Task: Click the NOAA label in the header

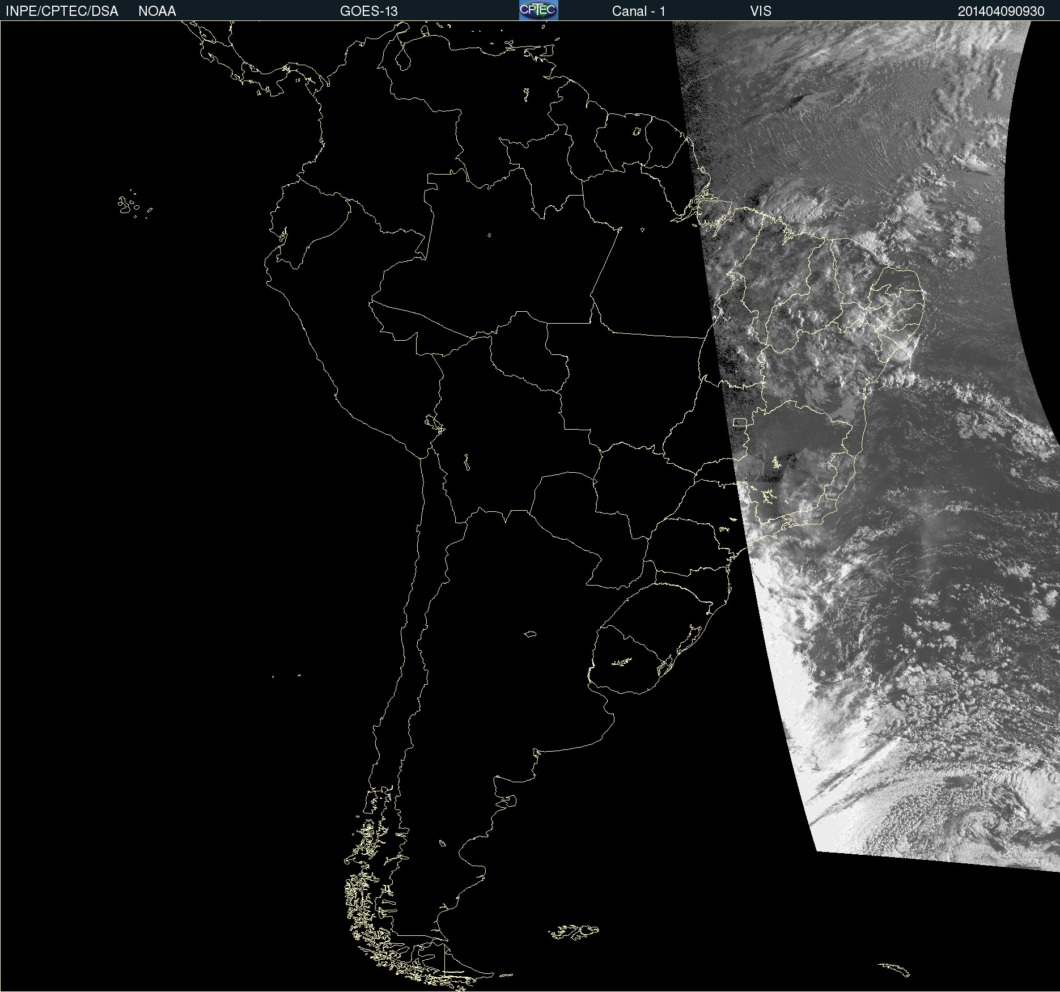Action: coord(157,11)
